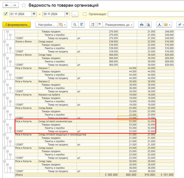Open dropdown arrow next to email icon

click(x=170, y=25)
